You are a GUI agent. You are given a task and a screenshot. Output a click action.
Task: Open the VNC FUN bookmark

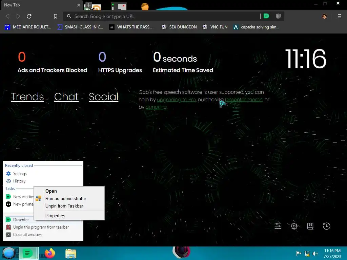215,27
